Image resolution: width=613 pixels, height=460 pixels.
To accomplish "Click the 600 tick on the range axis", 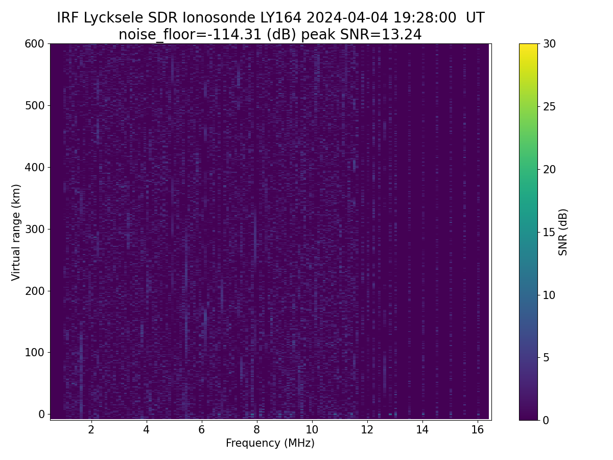I will point(35,44).
